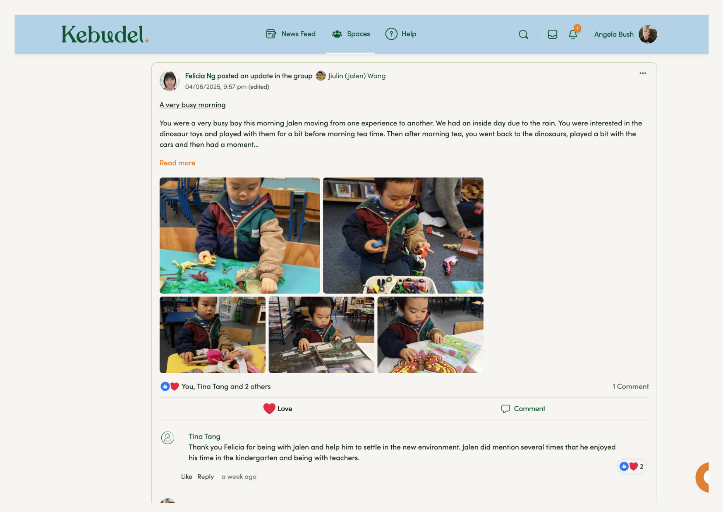Click Felicia Ng's profile picture
Image resolution: width=723 pixels, height=512 pixels.
coord(170,81)
